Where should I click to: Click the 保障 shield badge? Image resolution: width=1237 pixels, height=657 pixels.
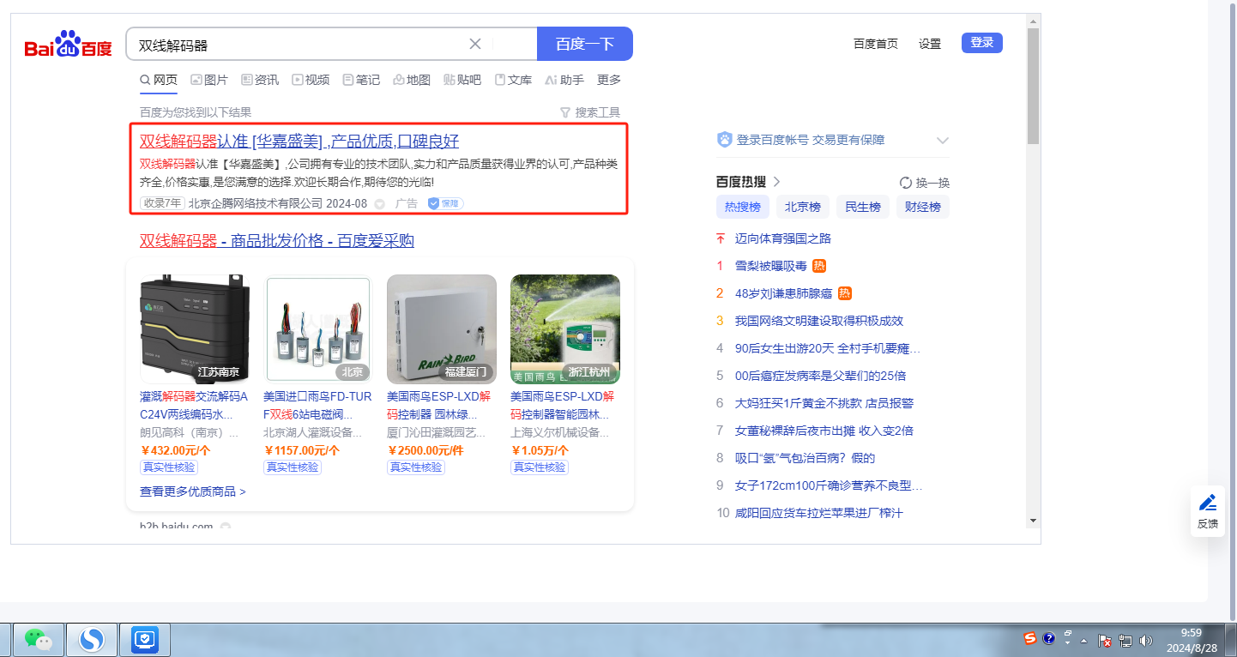445,203
